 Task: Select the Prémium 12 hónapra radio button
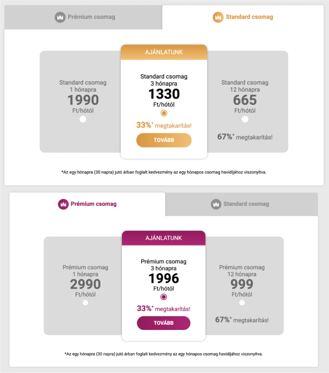[242, 303]
